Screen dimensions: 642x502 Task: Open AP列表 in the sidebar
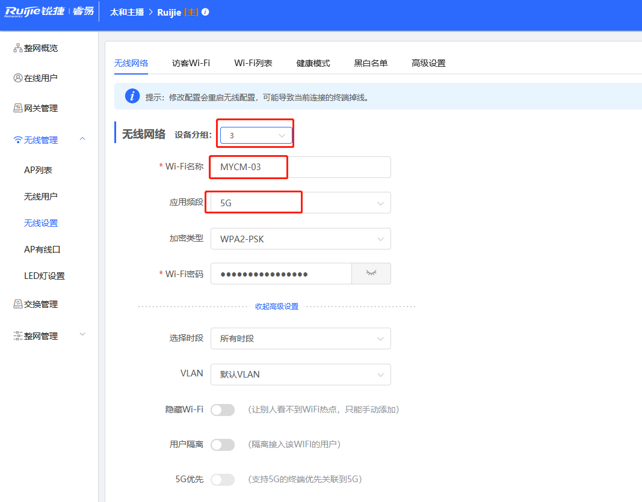pyautogui.click(x=38, y=170)
